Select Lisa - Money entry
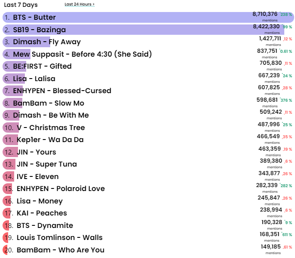Image resolution: width=295 pixels, height=258 pixels. 148,201
